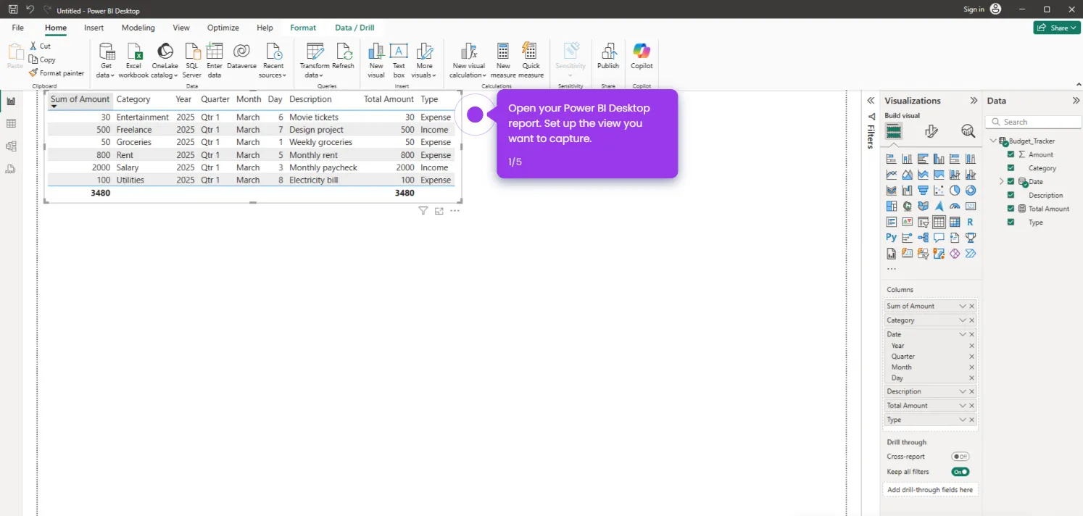The width and height of the screenshot is (1083, 516).
Task: Switch to the Modeling tab
Action: pos(138,28)
